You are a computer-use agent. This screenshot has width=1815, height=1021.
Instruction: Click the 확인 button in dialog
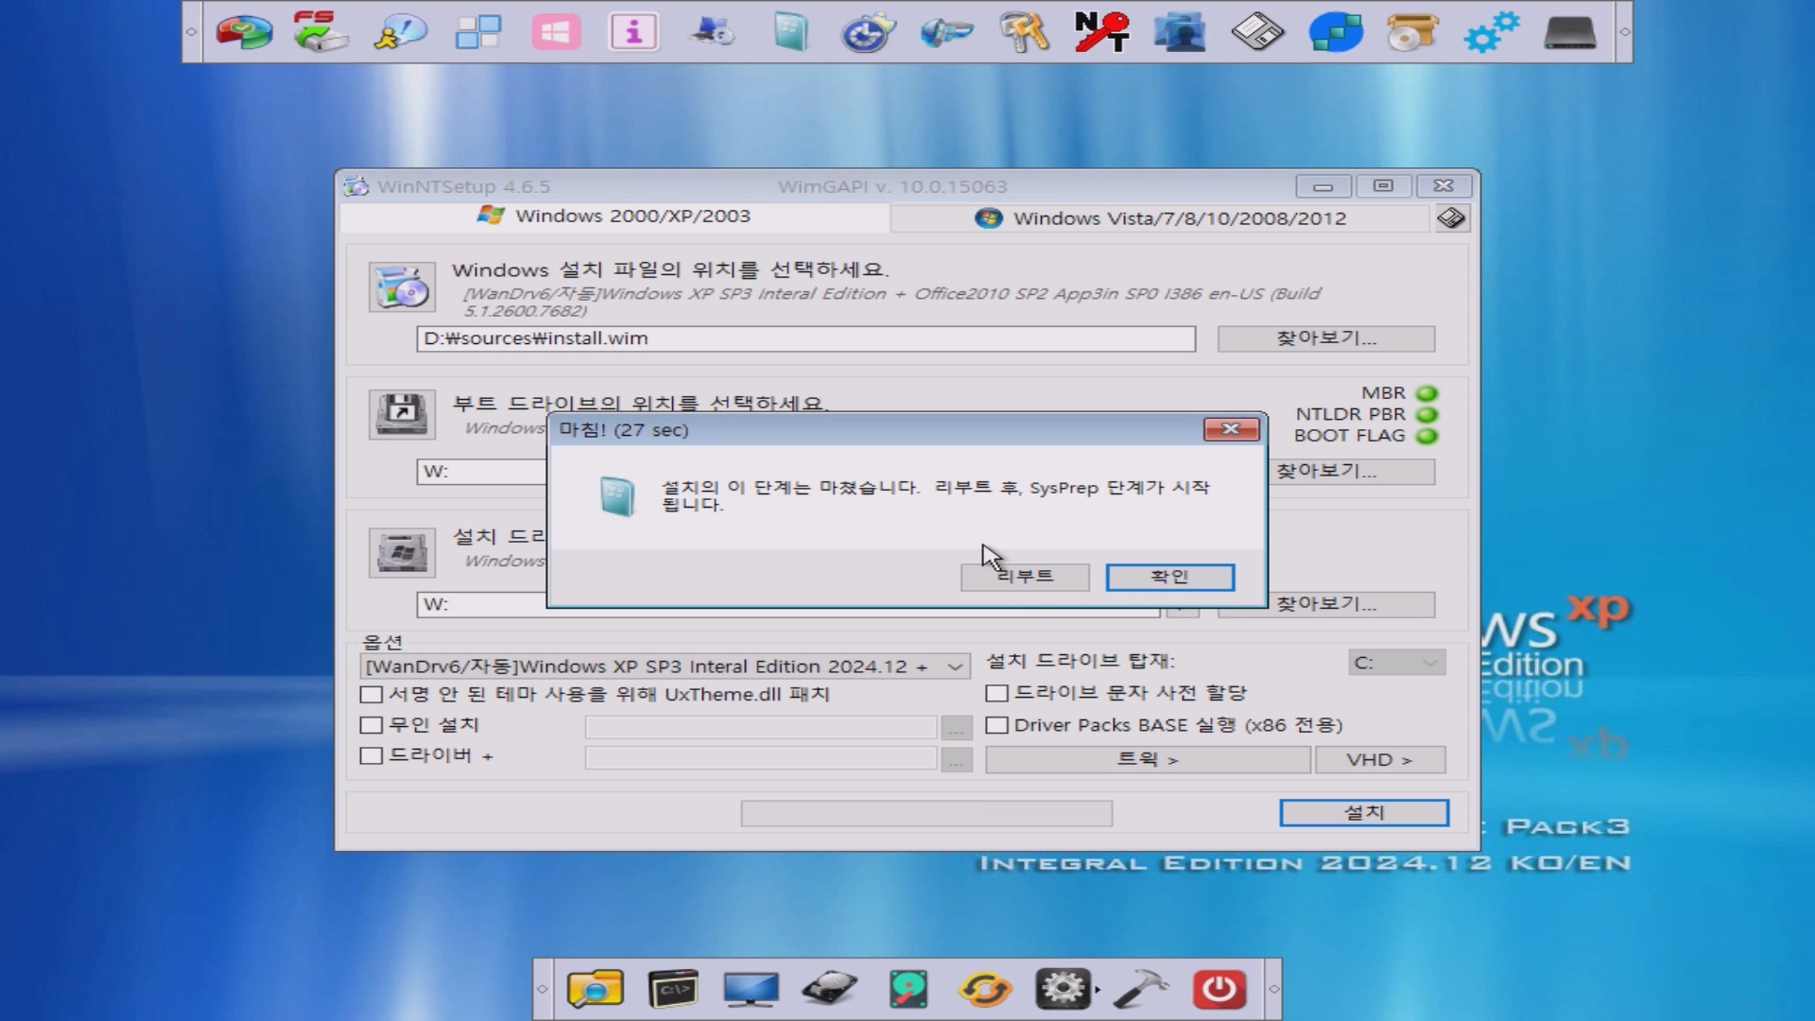tap(1169, 577)
